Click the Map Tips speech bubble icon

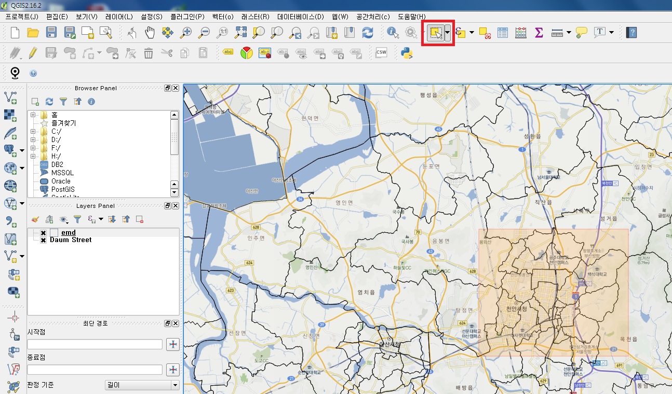click(x=582, y=33)
